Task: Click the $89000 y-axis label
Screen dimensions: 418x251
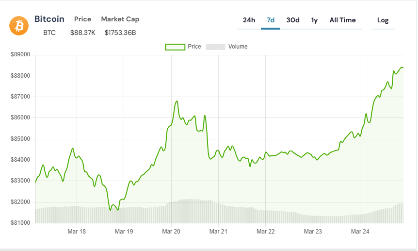Action: 20,55
